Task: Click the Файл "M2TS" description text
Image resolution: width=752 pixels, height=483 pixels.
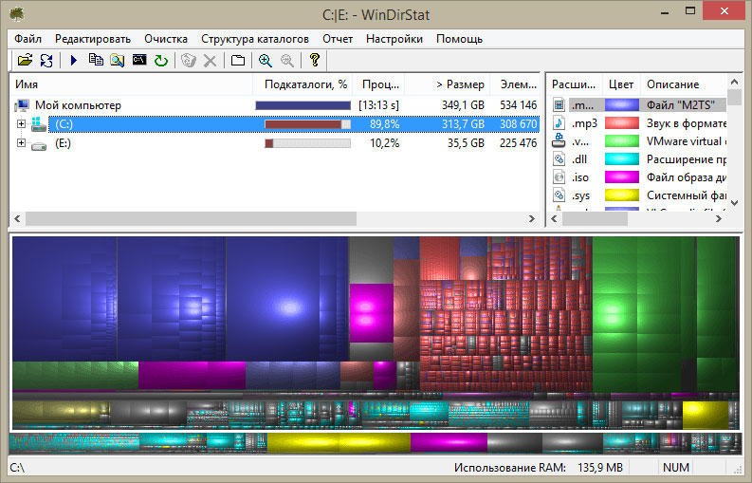Action: (681, 104)
